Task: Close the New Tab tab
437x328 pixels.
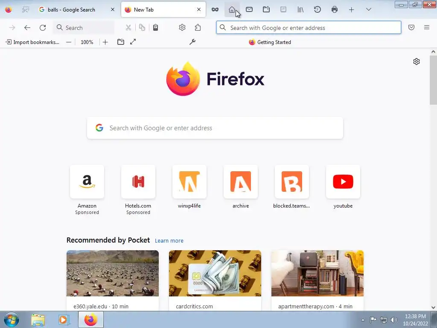Action: 199,10
